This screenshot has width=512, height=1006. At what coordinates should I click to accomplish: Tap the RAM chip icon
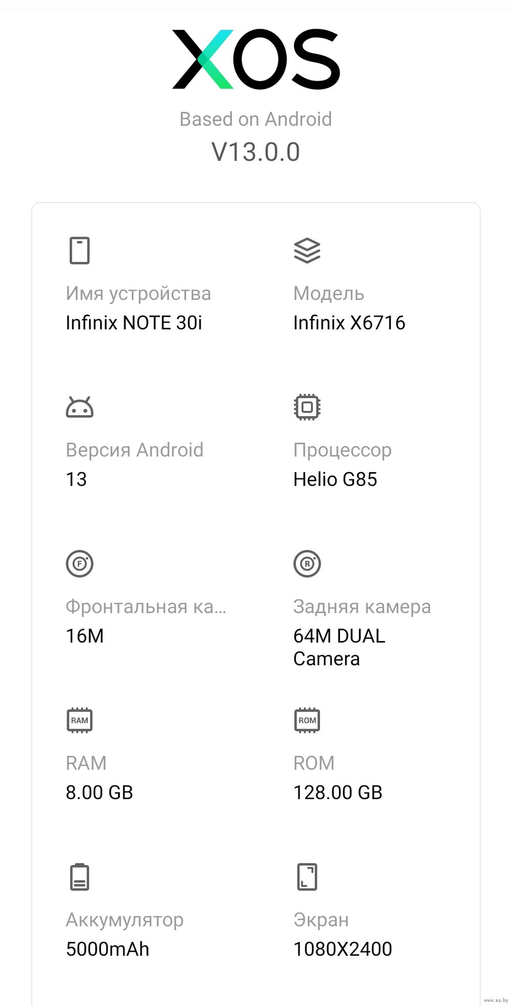(79, 721)
